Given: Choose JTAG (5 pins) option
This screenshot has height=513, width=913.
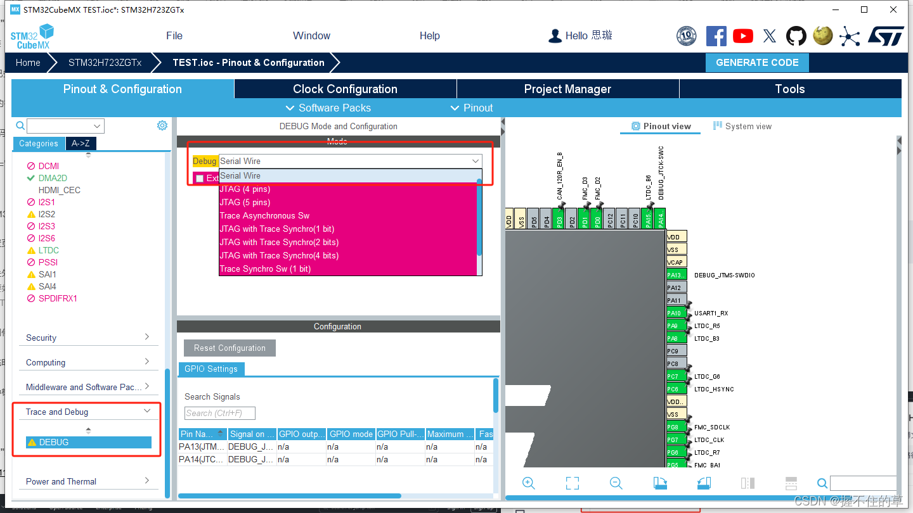Looking at the screenshot, I should click(347, 202).
